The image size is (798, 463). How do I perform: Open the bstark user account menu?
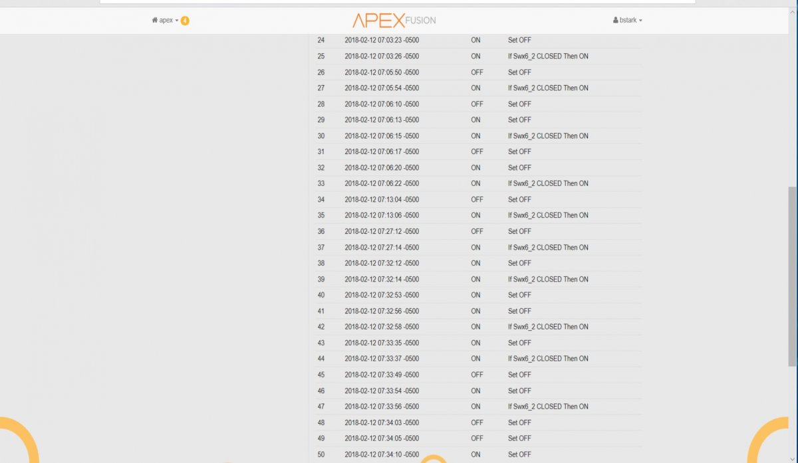pyautogui.click(x=628, y=21)
